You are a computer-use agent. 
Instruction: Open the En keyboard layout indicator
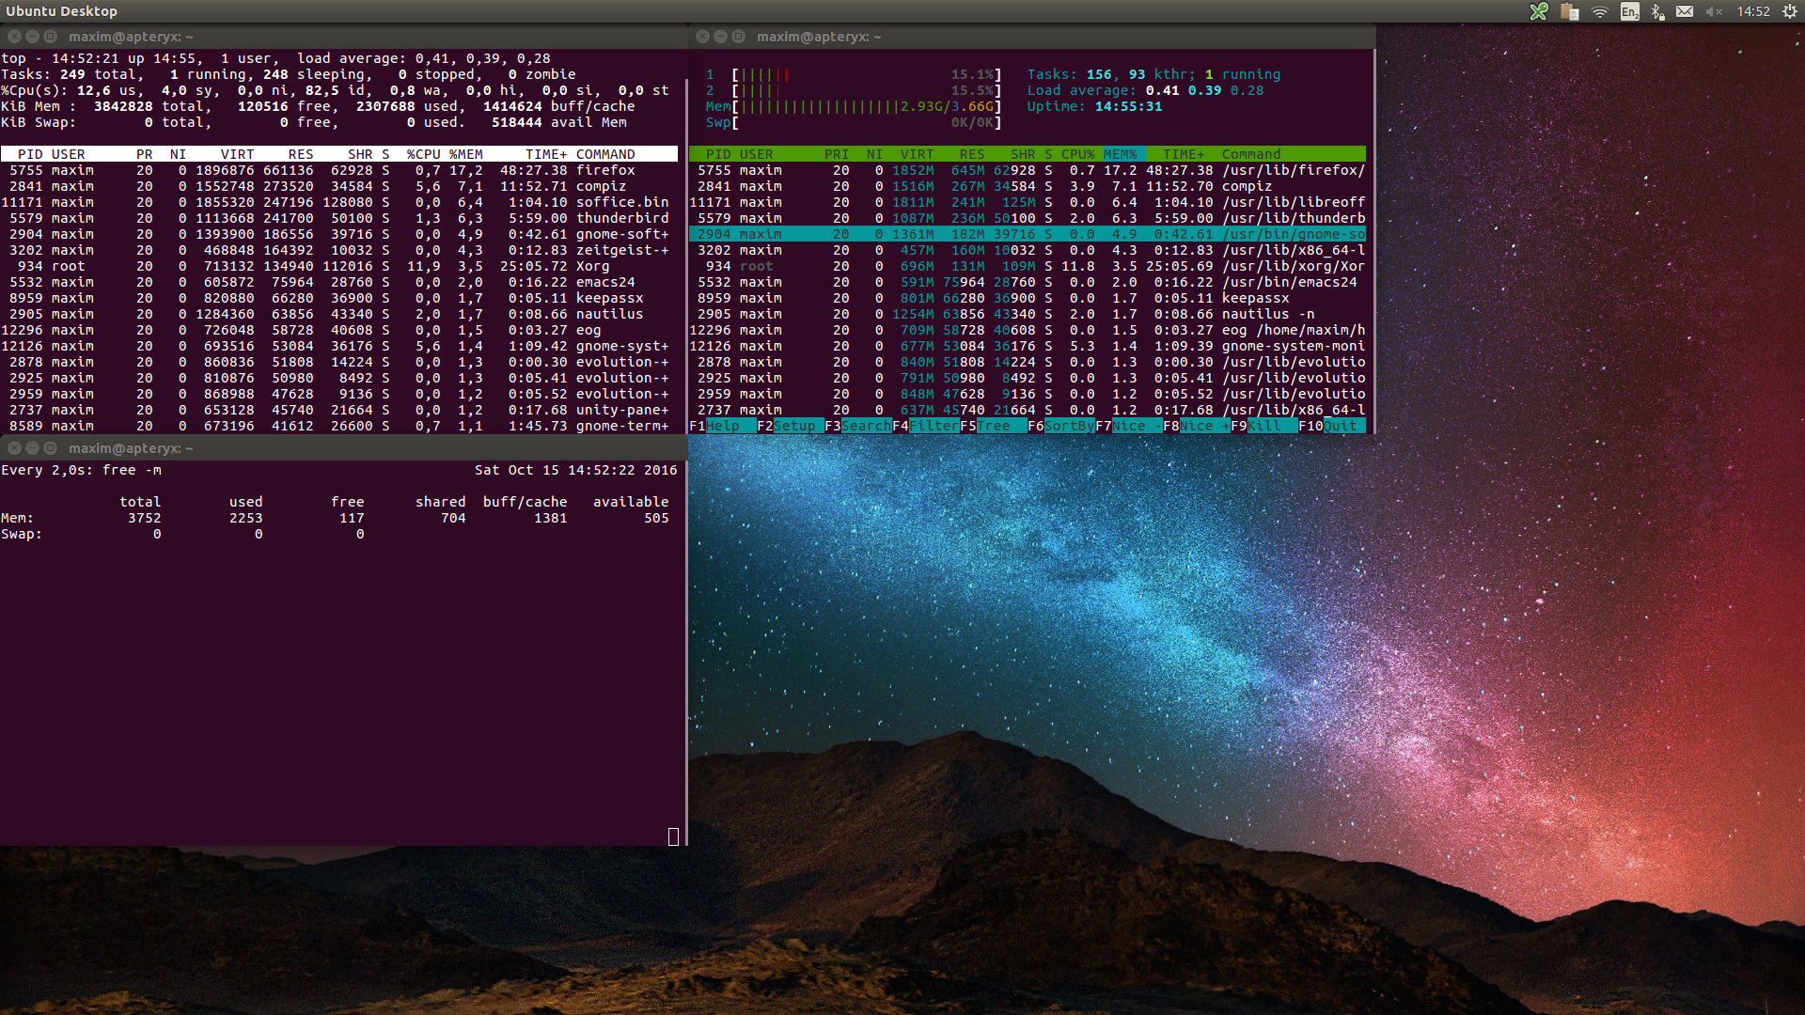[1630, 11]
